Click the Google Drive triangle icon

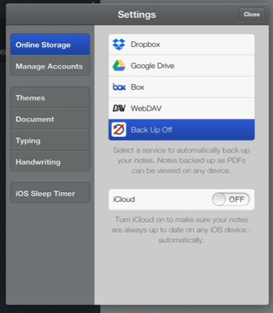tap(119, 66)
